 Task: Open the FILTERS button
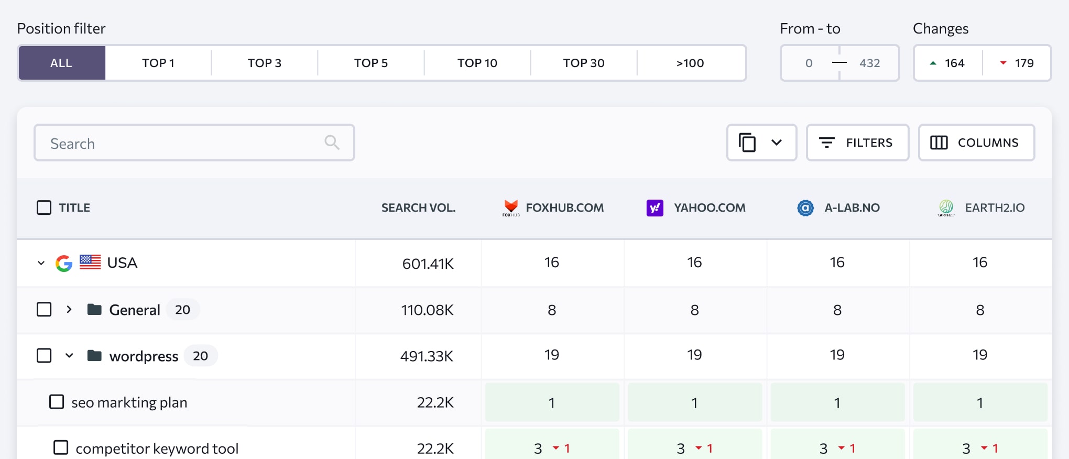pos(857,143)
